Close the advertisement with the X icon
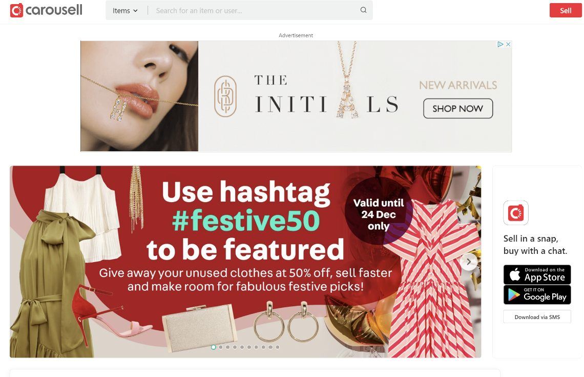The width and height of the screenshot is (584, 377). (x=508, y=44)
